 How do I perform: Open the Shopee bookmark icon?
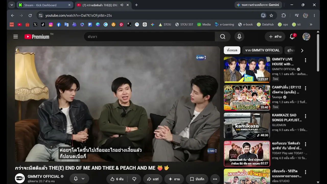(27, 25)
